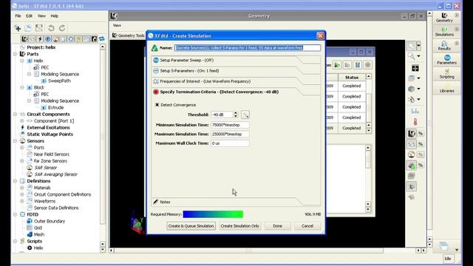Open the Libraries workspace icon
Viewport: 473px width, 266px height.
pos(446,88)
